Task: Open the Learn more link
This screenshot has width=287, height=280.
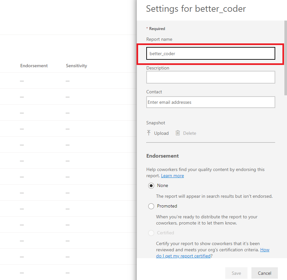Action: coord(172,176)
